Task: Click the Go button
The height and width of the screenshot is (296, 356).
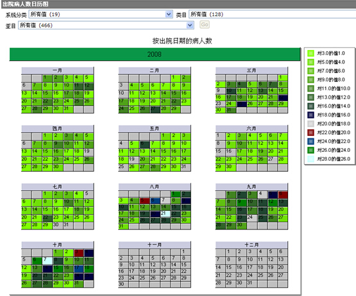Action: (205, 24)
